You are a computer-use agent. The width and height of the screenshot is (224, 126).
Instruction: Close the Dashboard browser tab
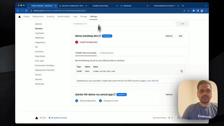[147, 6]
